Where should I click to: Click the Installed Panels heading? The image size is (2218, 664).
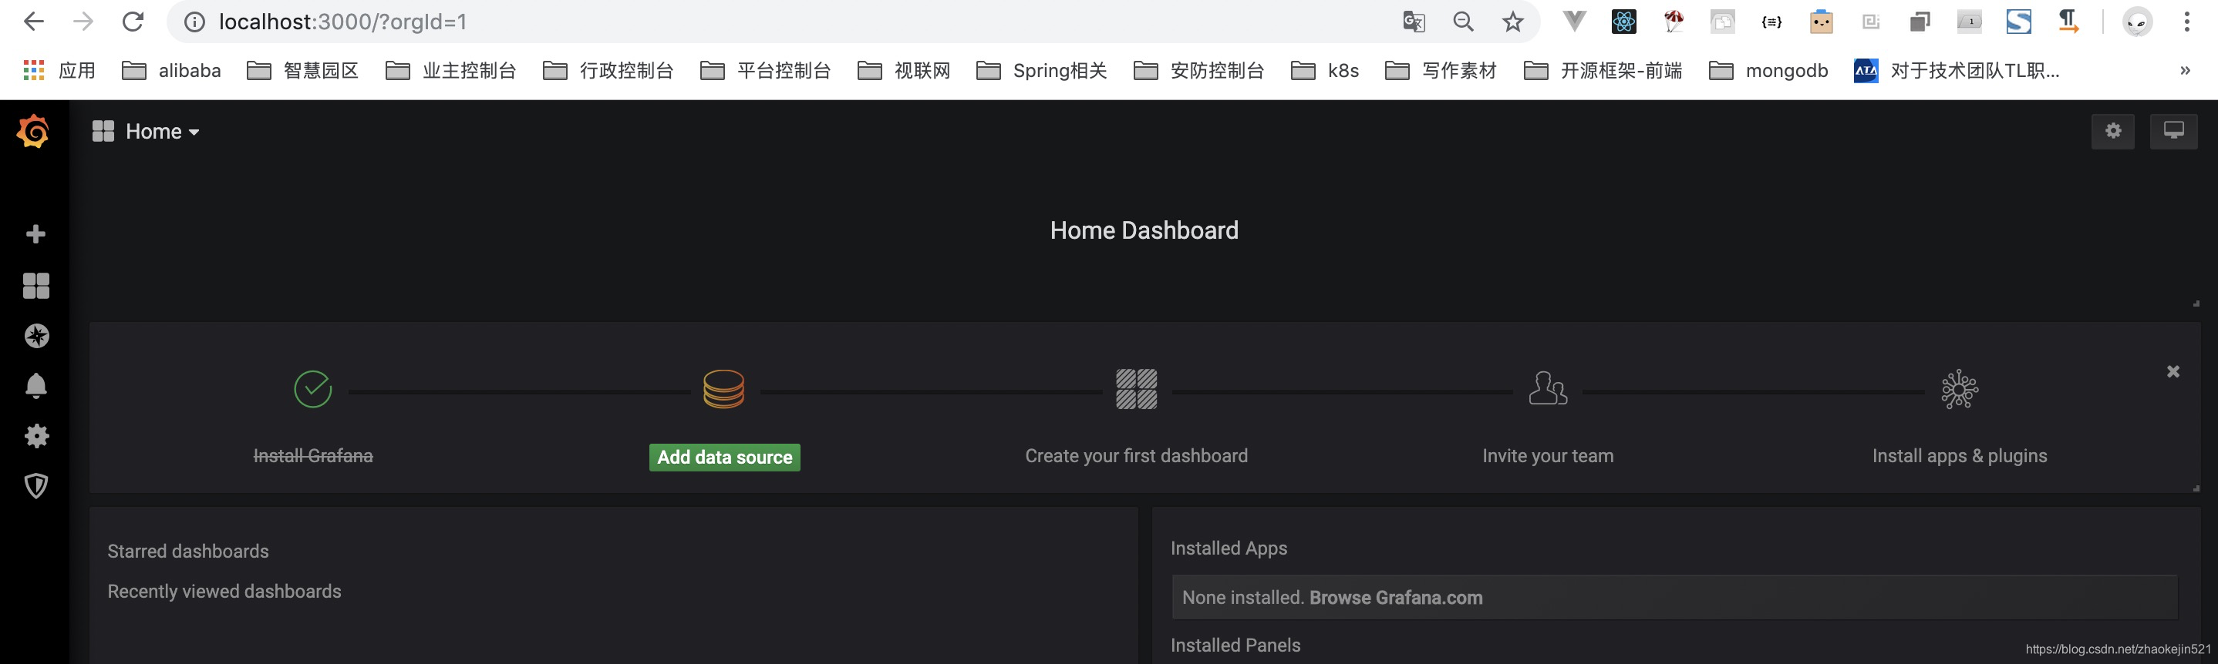click(1235, 645)
